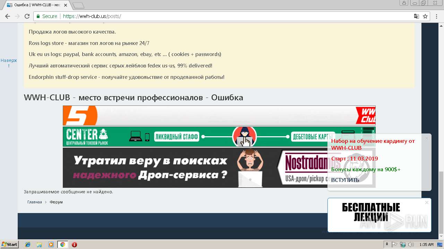This screenshot has width=444, height=249.
Task: Click the Главная breadcrumb link
Action: pos(35,202)
